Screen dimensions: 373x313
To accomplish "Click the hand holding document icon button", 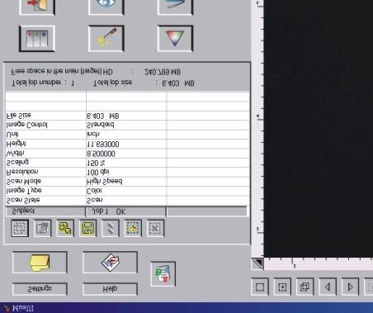I will (x=110, y=263).
